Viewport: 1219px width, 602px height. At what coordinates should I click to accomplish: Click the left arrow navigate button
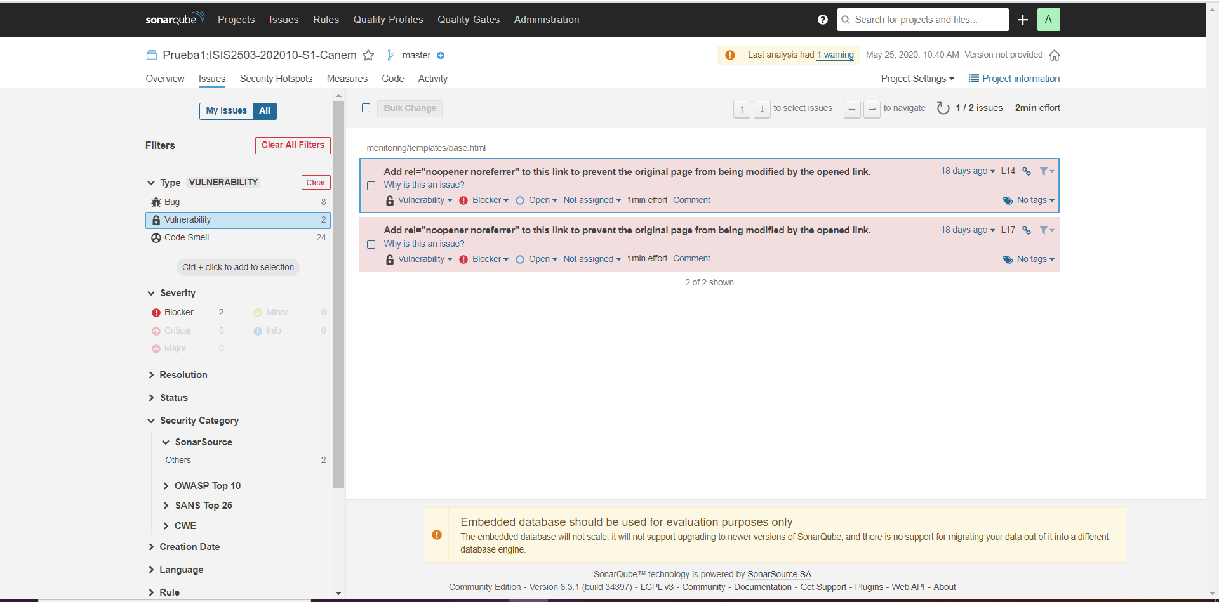[x=852, y=109]
